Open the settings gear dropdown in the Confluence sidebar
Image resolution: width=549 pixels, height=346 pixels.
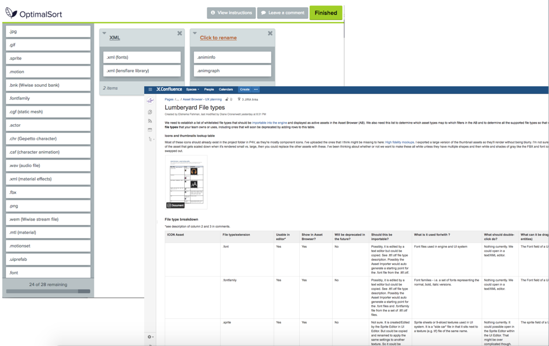click(151, 337)
